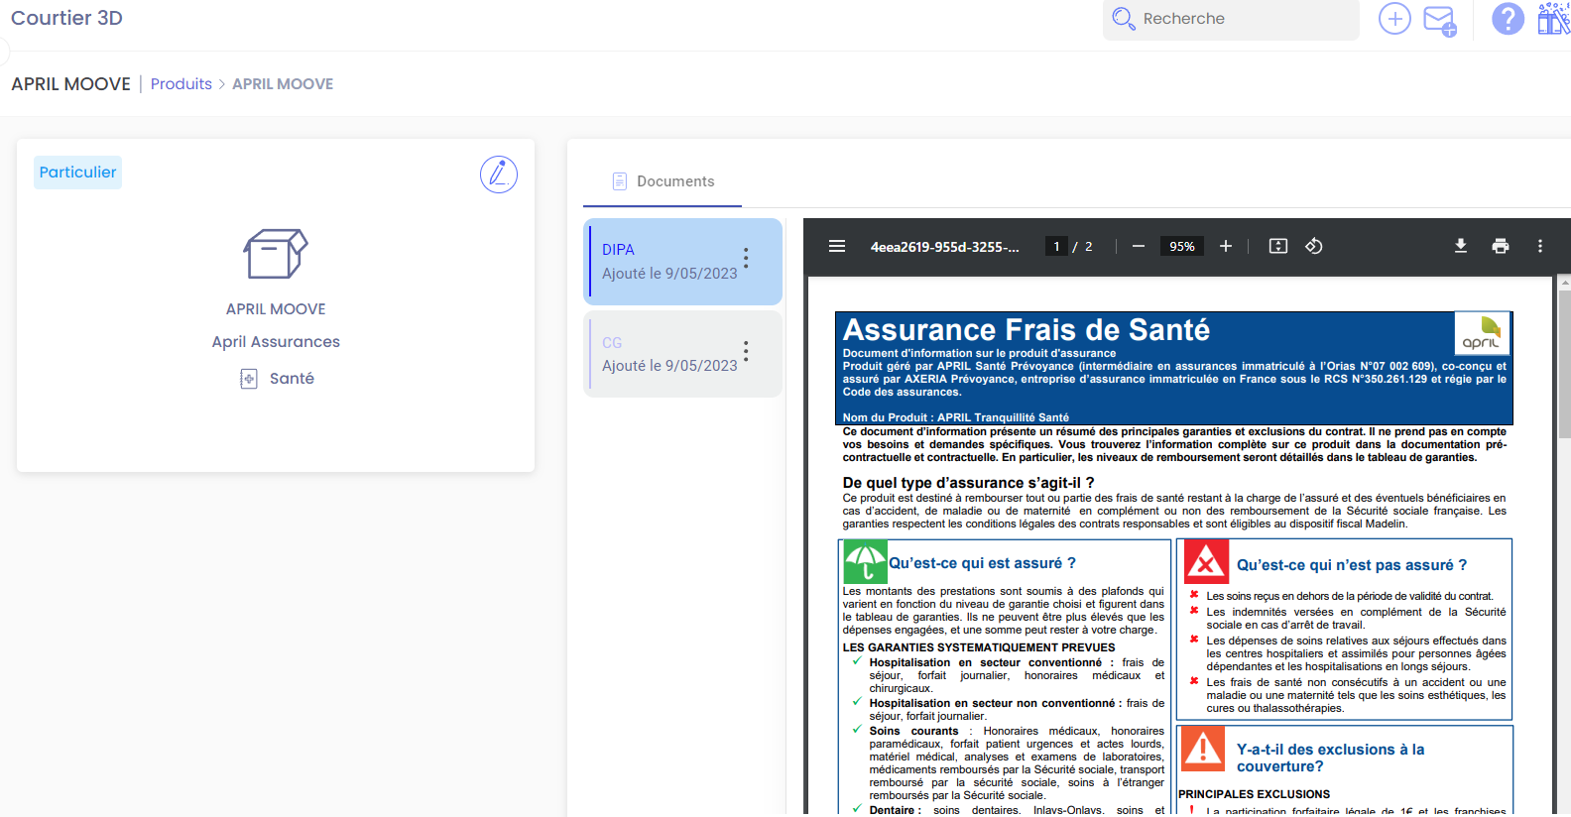Screen dimensions: 1571x817
Task: Rotate the PDF counterclockwise
Action: 1314,246
